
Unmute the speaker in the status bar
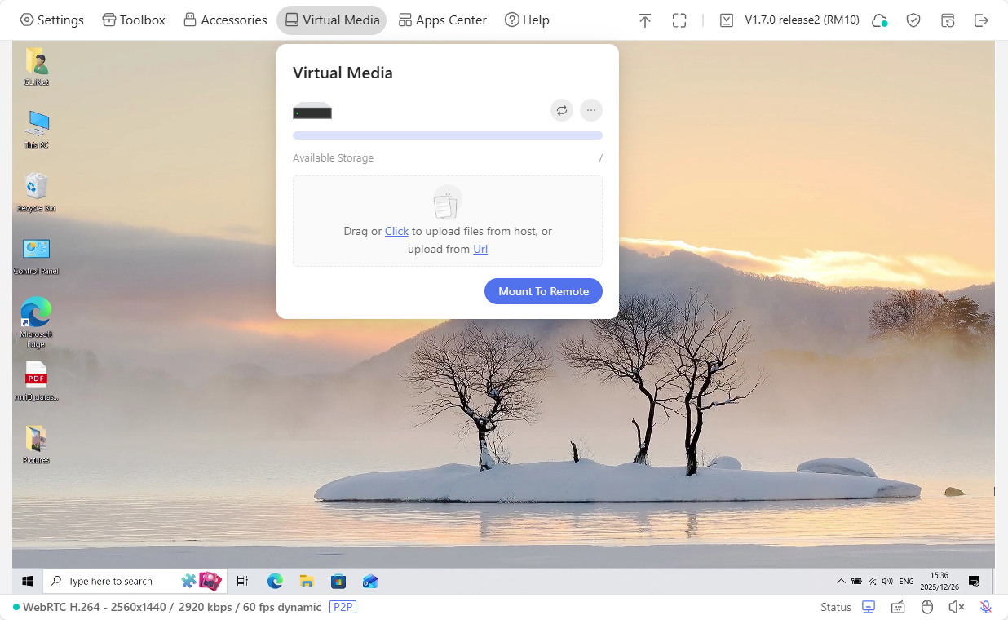[956, 607]
